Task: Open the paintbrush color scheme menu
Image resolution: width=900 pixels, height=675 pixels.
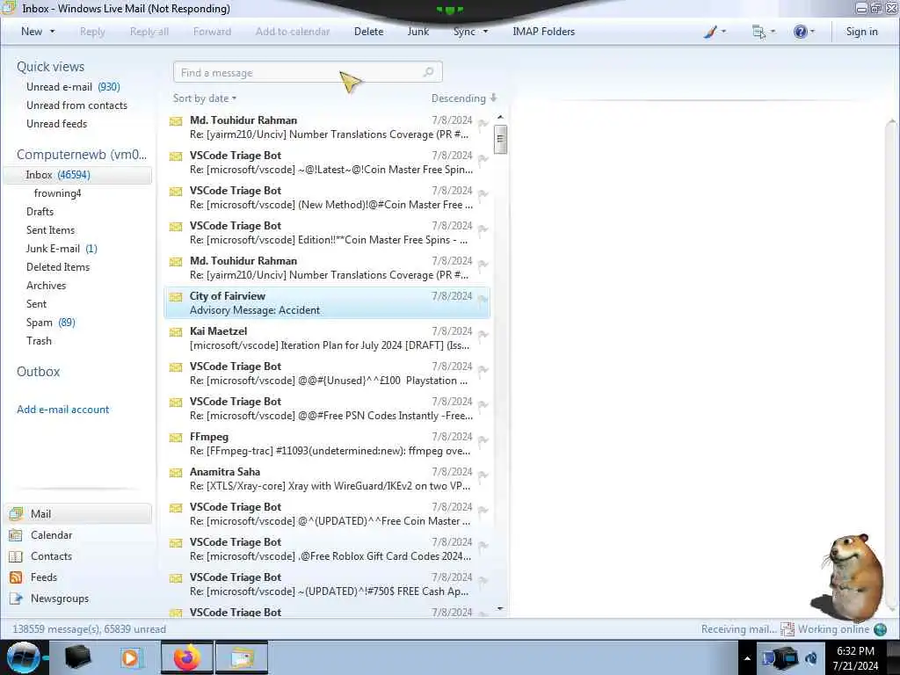Action: (715, 32)
